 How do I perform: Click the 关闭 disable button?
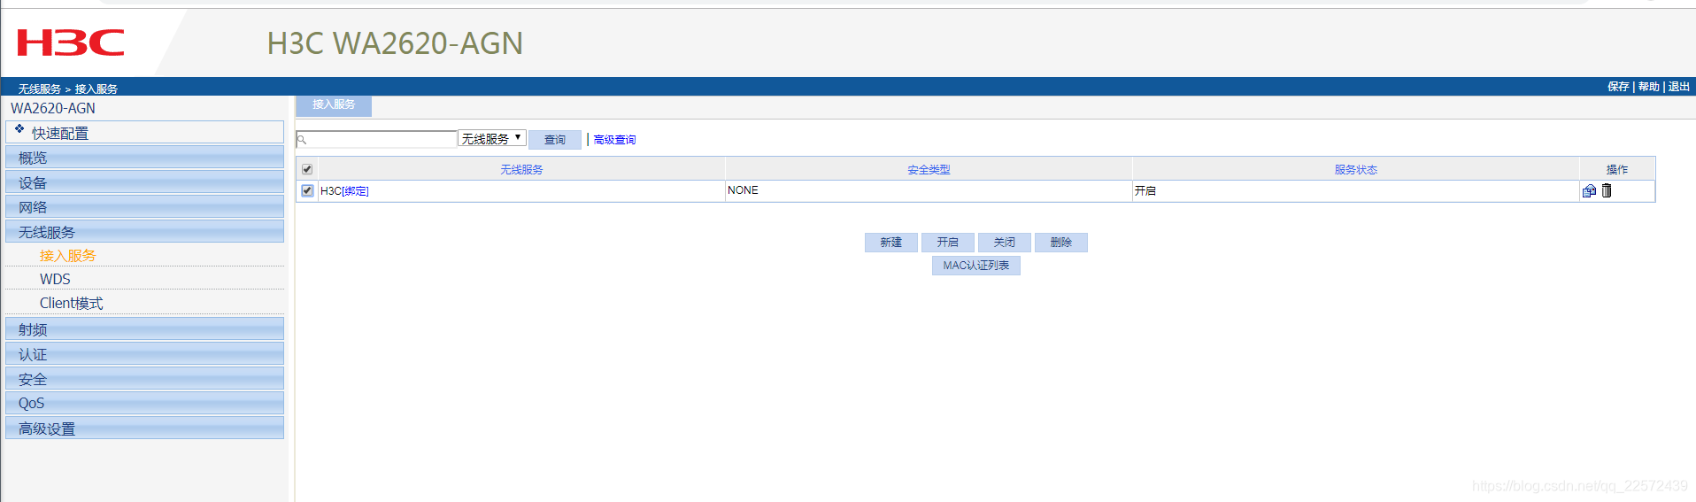coord(1005,243)
